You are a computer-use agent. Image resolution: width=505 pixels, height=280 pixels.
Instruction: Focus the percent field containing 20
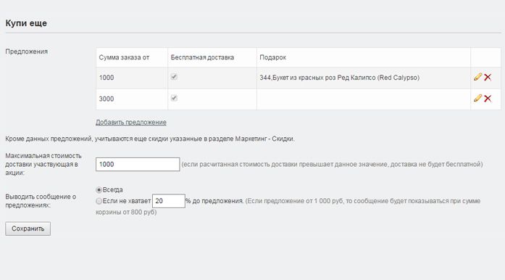(x=169, y=201)
